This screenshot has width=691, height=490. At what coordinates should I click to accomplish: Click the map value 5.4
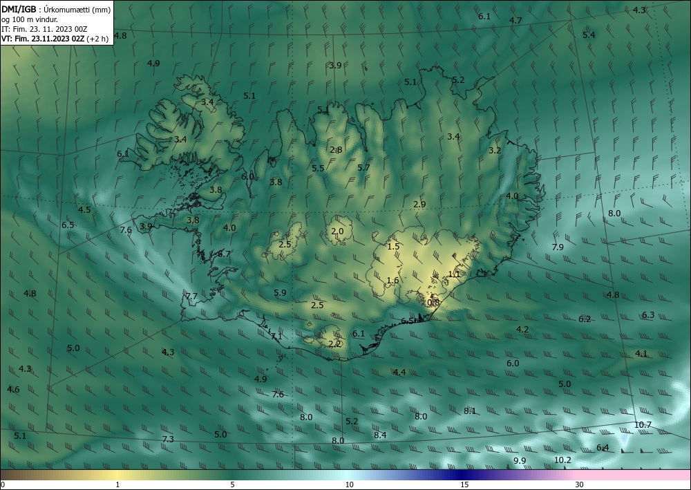point(589,35)
